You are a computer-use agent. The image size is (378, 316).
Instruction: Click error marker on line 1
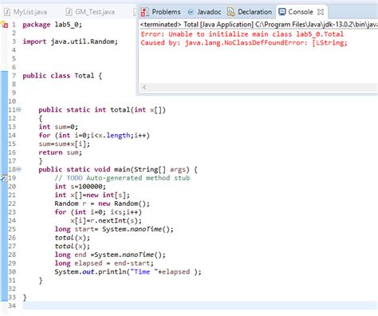(x=5, y=25)
